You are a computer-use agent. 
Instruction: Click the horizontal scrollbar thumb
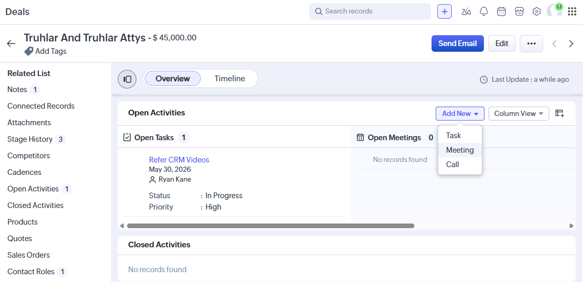pos(271,226)
